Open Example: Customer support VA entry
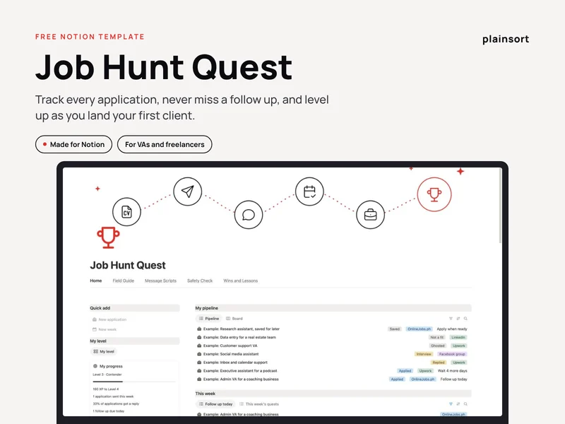The width and height of the screenshot is (565, 424). coord(230,346)
